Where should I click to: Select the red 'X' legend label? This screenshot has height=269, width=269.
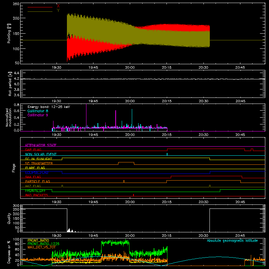coord(58,6)
